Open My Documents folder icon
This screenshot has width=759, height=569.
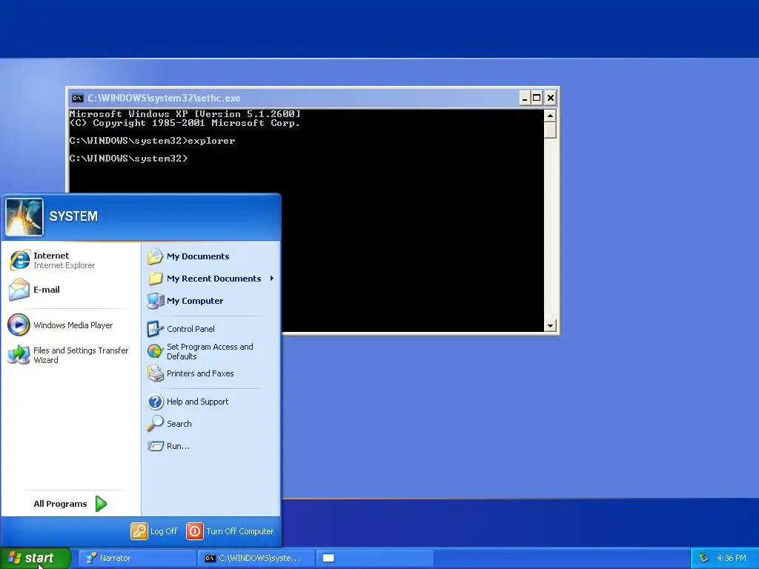point(156,256)
